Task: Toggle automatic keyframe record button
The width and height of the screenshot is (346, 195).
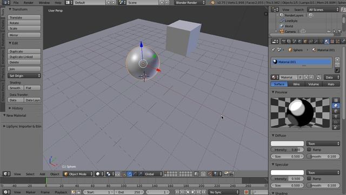Action: pos(247,192)
